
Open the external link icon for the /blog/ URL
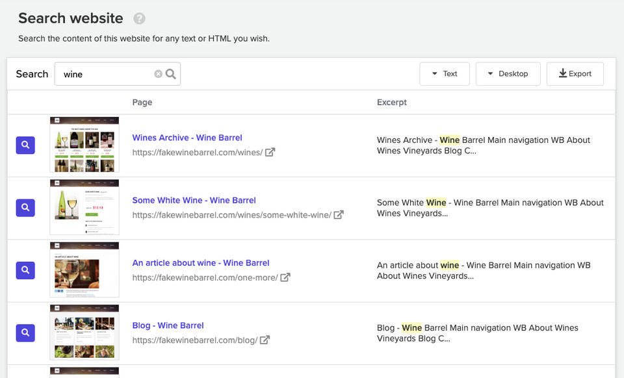pos(265,340)
